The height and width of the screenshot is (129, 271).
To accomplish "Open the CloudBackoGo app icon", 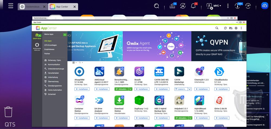I will coord(219,72).
